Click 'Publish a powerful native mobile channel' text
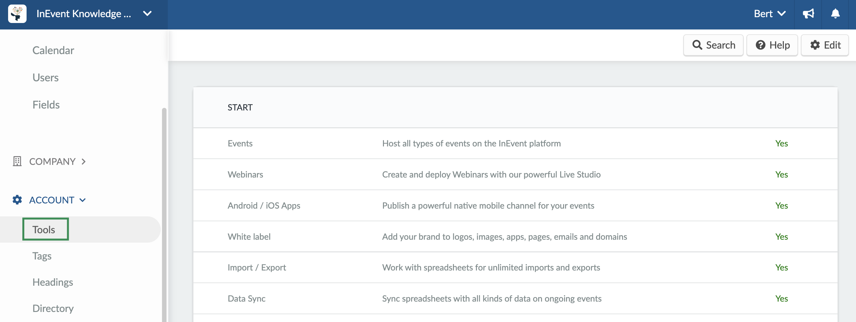The width and height of the screenshot is (856, 322). (488, 206)
